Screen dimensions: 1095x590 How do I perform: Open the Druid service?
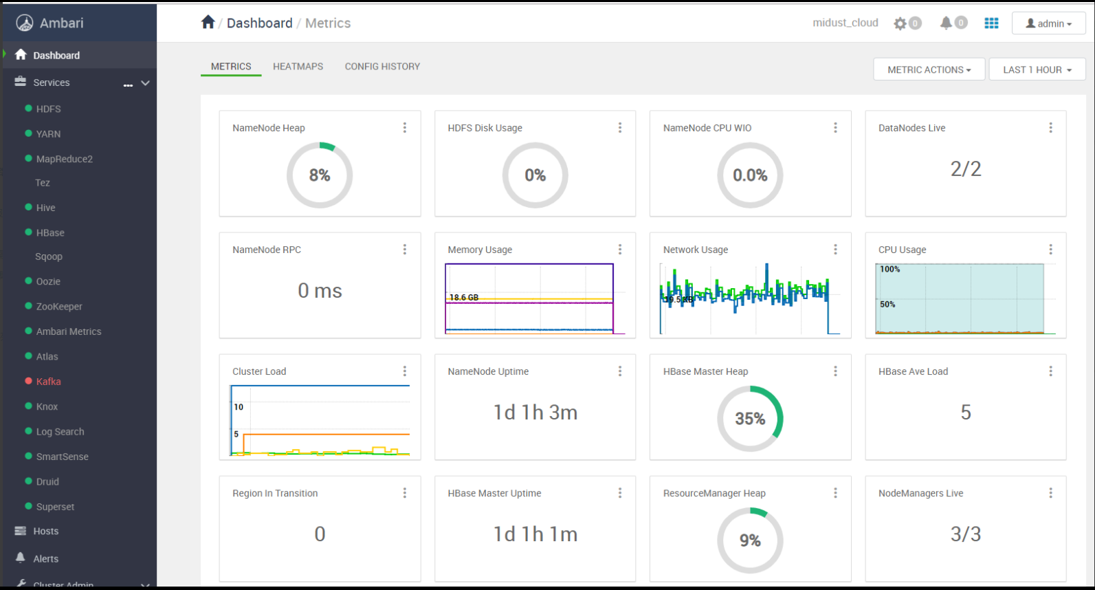(x=47, y=481)
